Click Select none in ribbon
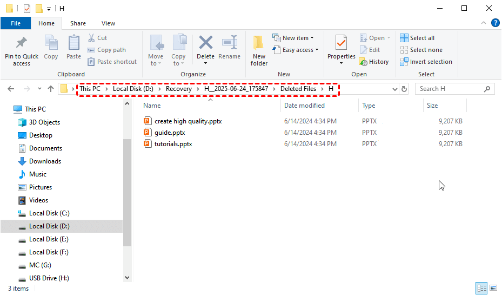This screenshot has height=295, width=502. (x=421, y=50)
